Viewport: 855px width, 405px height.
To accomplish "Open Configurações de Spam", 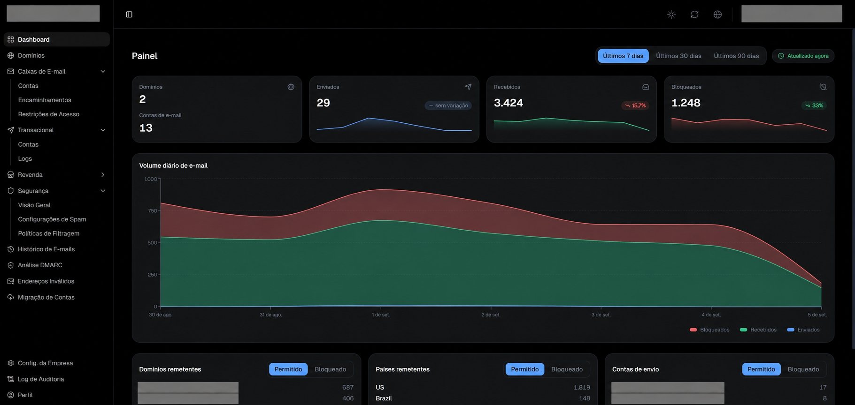I will point(52,219).
